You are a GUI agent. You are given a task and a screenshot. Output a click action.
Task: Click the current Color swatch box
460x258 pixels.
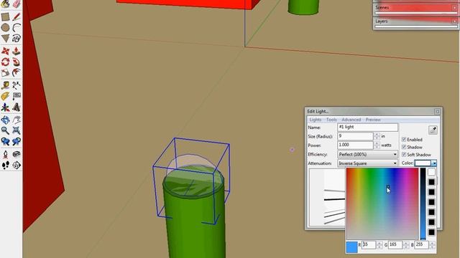tap(423, 163)
